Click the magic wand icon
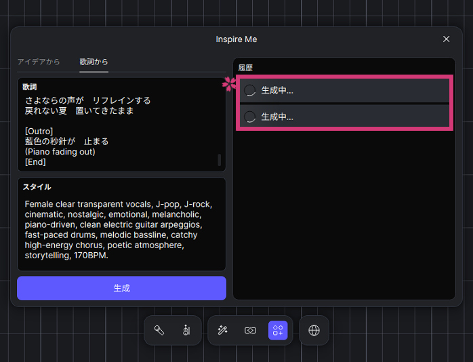Screen dimensions: 473x362 pos(222,330)
